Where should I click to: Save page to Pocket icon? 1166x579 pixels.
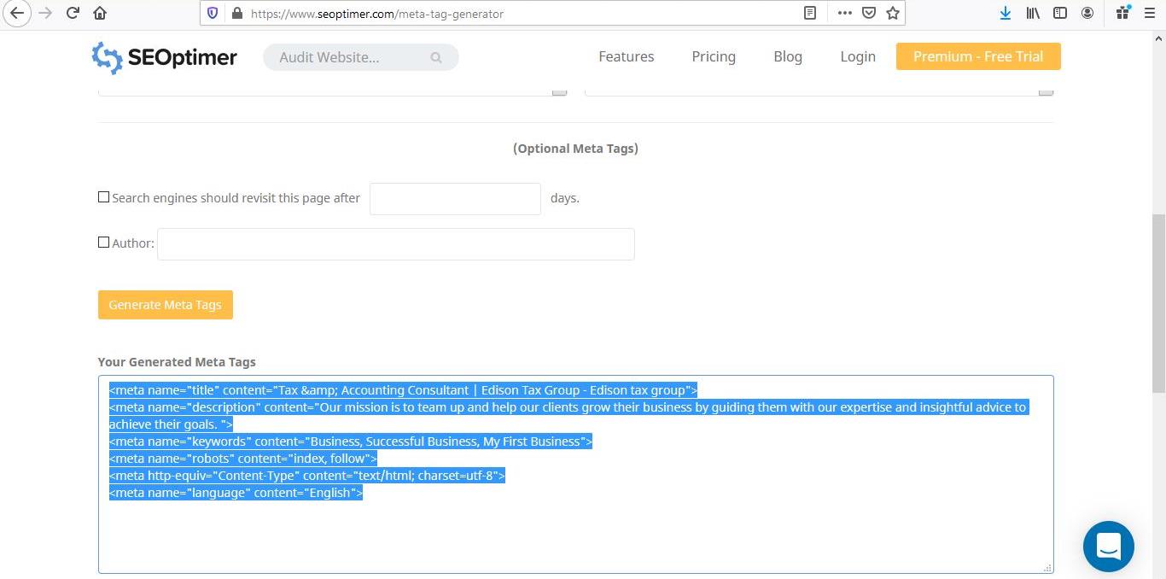868,13
